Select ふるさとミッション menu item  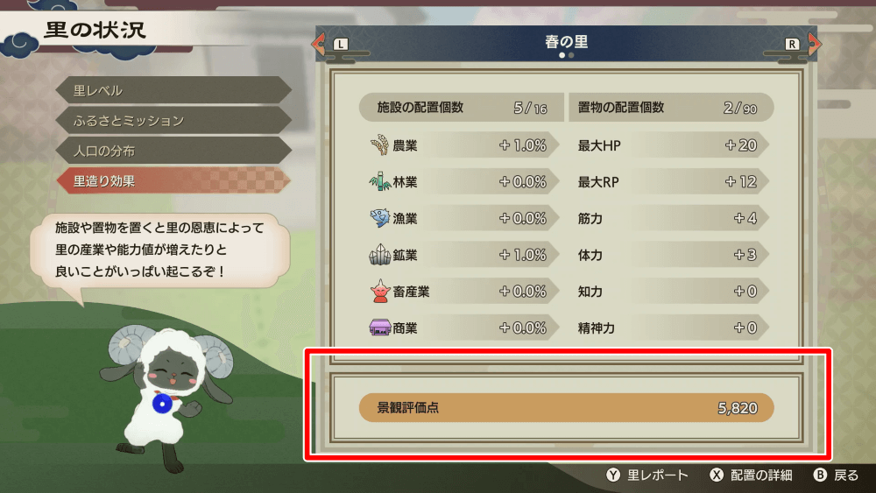pyautogui.click(x=173, y=121)
